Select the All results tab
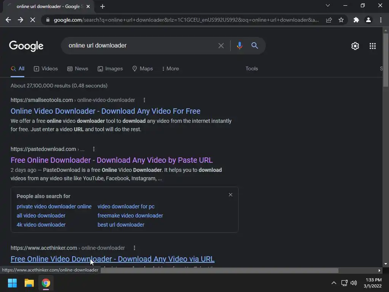389x292 pixels. click(17, 69)
